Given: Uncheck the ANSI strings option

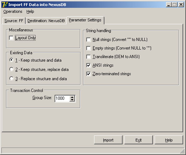Looking at the screenshot, I should coord(88,65).
